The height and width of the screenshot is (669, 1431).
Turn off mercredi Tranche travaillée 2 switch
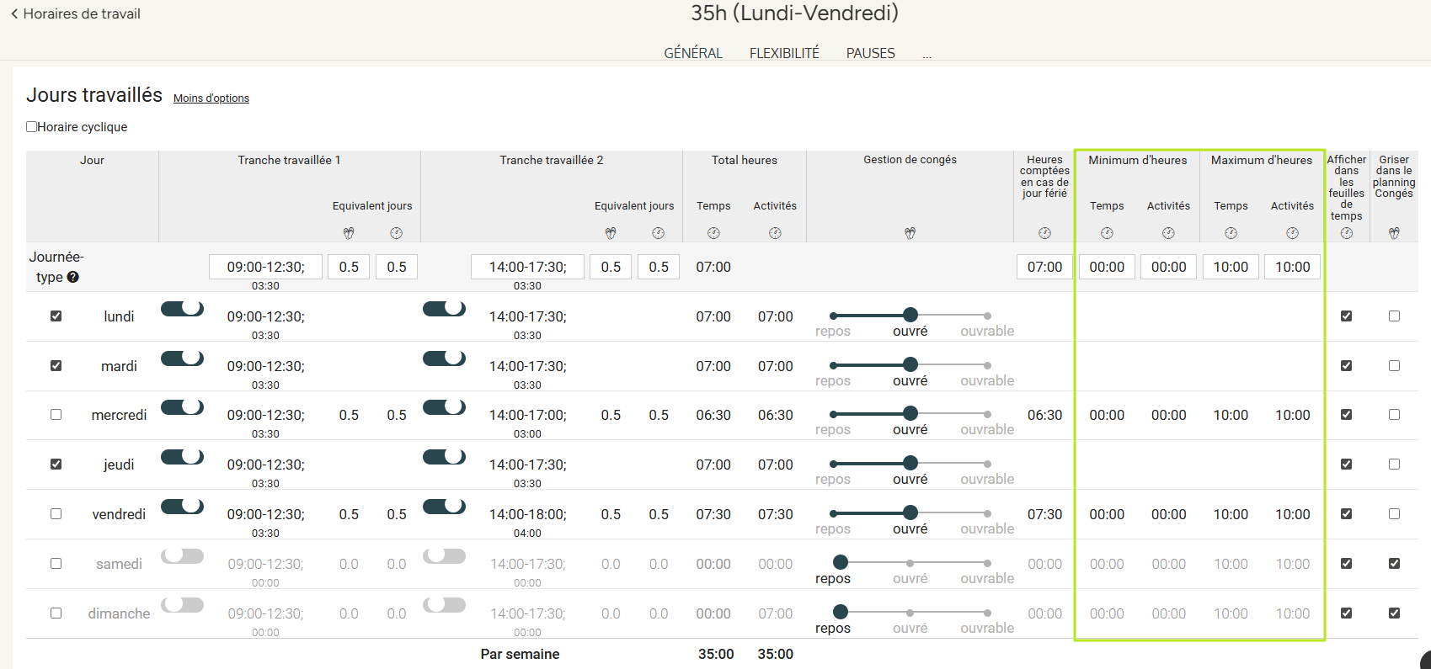point(444,407)
